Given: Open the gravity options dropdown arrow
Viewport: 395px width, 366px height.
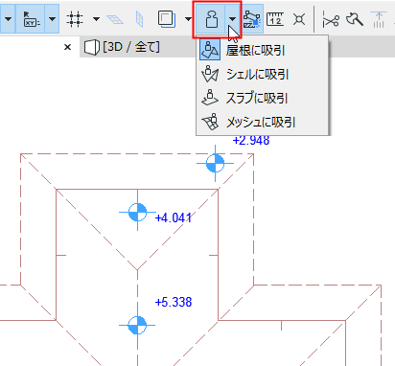Looking at the screenshot, I should pos(233,19).
